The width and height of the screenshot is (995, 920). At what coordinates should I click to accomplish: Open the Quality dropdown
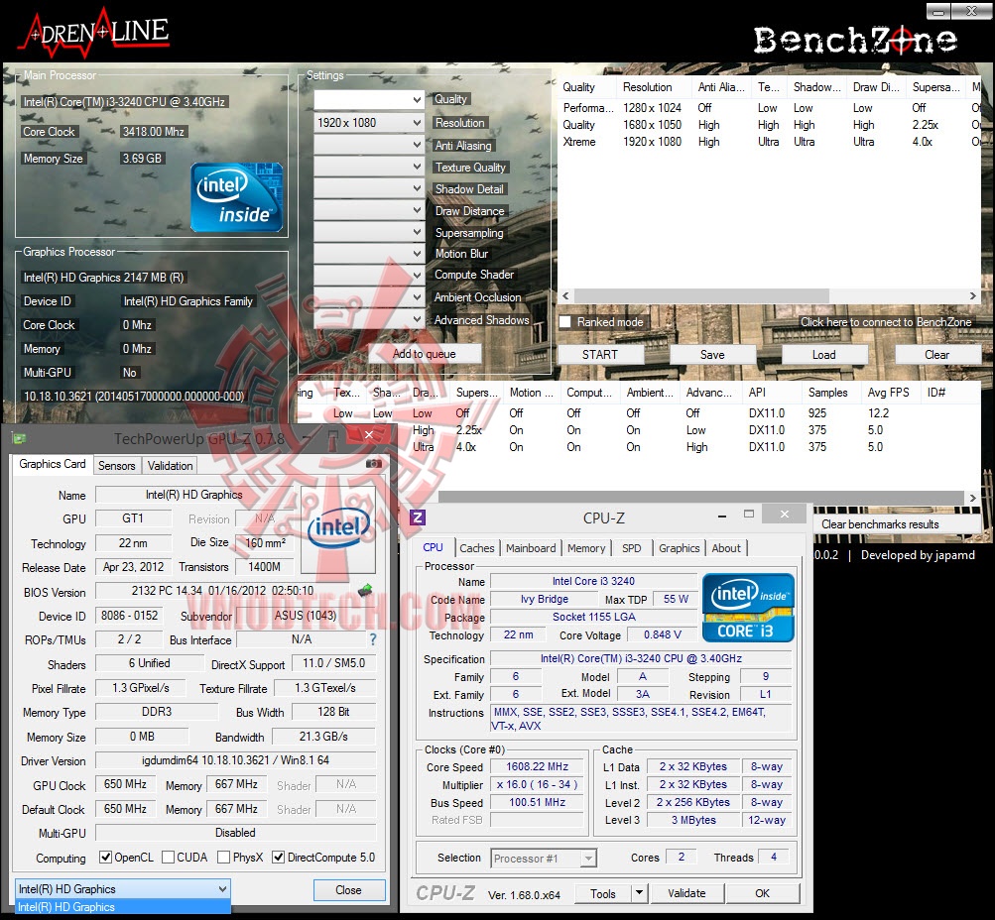click(x=369, y=99)
